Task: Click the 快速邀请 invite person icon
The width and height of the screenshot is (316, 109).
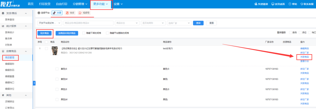Action: coord(256,4)
